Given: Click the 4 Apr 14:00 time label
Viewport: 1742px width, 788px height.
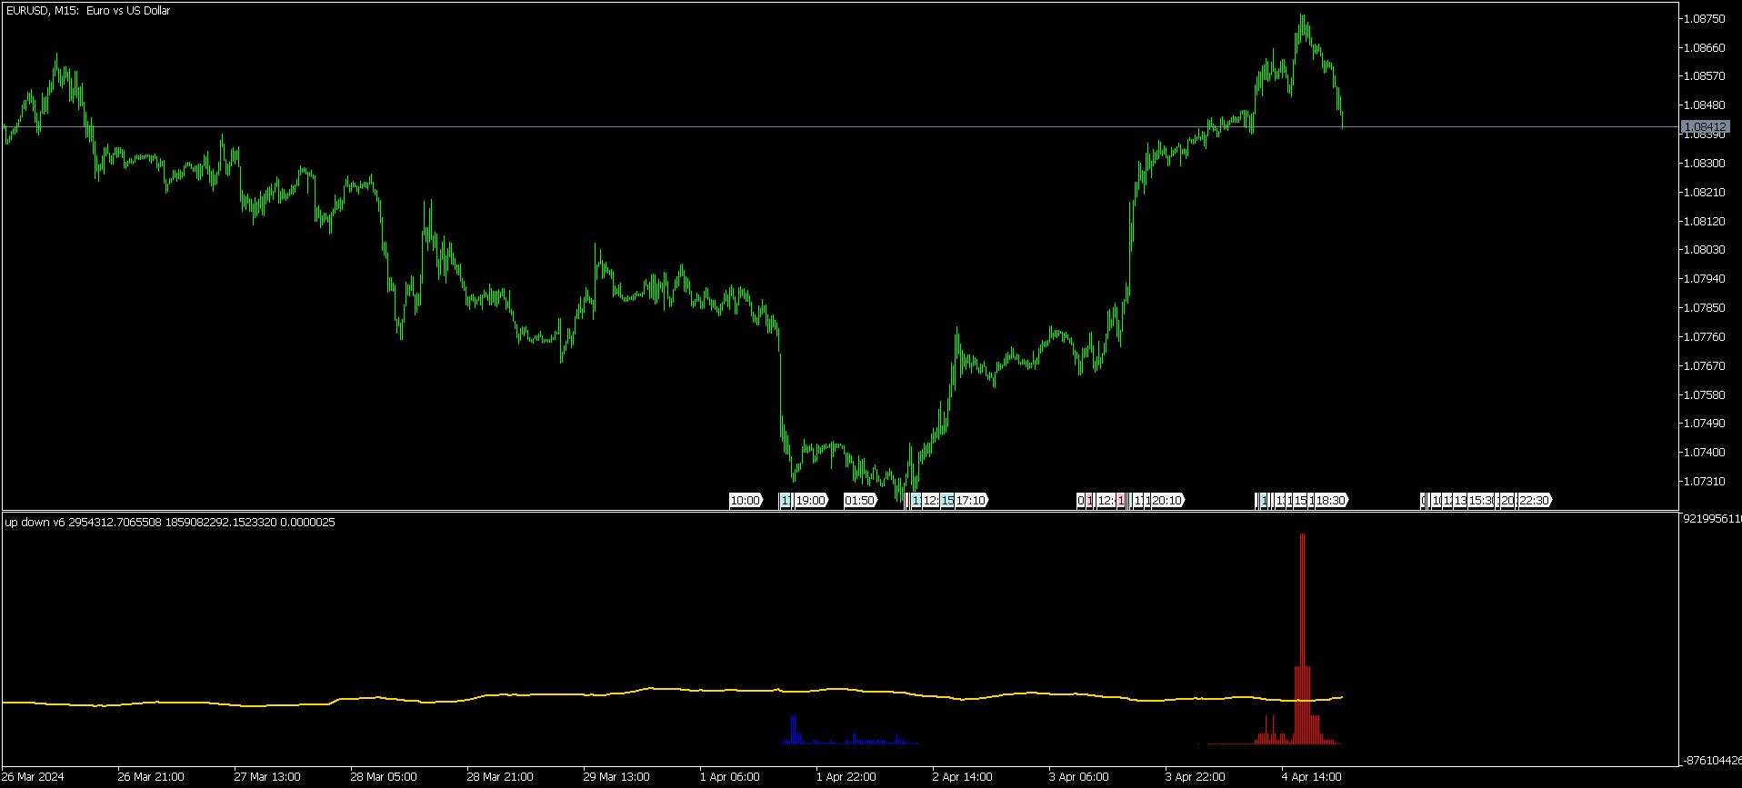Looking at the screenshot, I should click(1311, 776).
